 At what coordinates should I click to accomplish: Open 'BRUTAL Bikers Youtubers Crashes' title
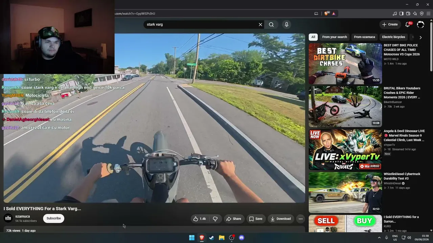point(402,93)
